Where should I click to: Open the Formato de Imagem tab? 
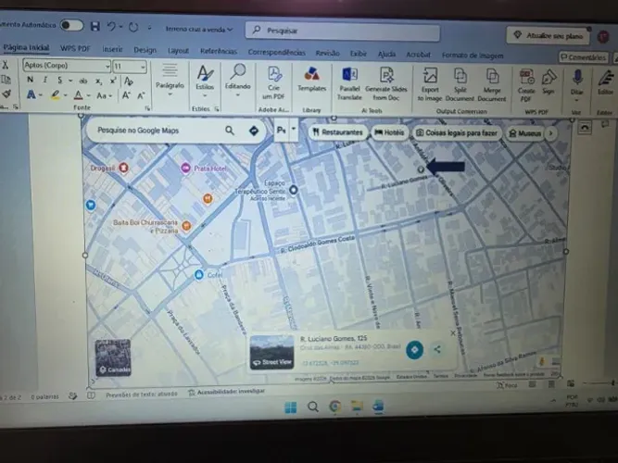473,56
